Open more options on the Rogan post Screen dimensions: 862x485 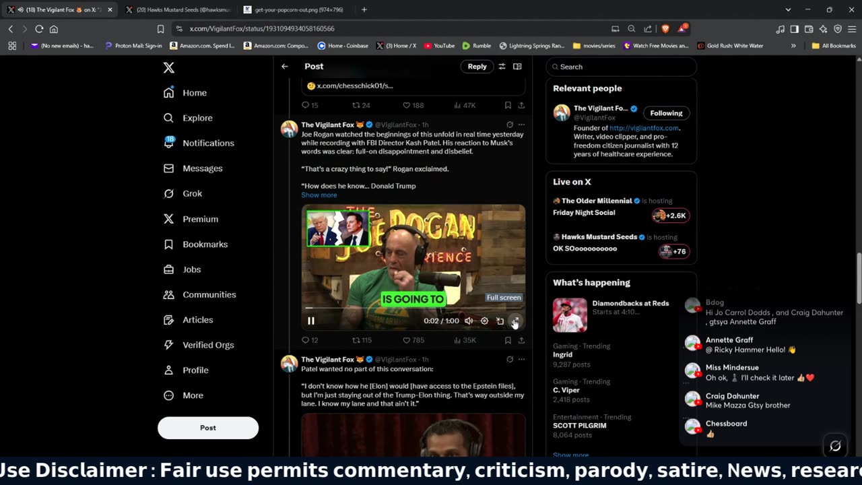click(521, 125)
